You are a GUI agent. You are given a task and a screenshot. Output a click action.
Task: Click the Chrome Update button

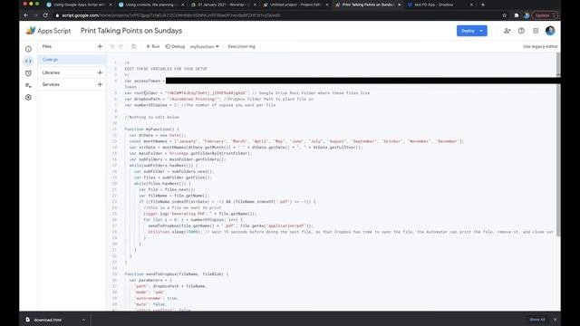[x=544, y=15]
